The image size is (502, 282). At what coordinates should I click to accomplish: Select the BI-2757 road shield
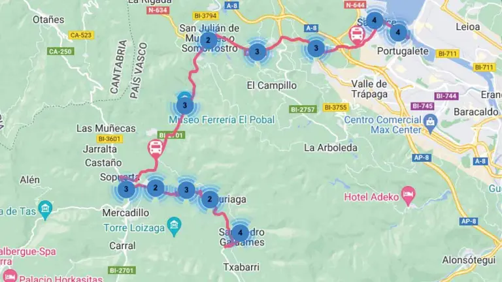303,110
